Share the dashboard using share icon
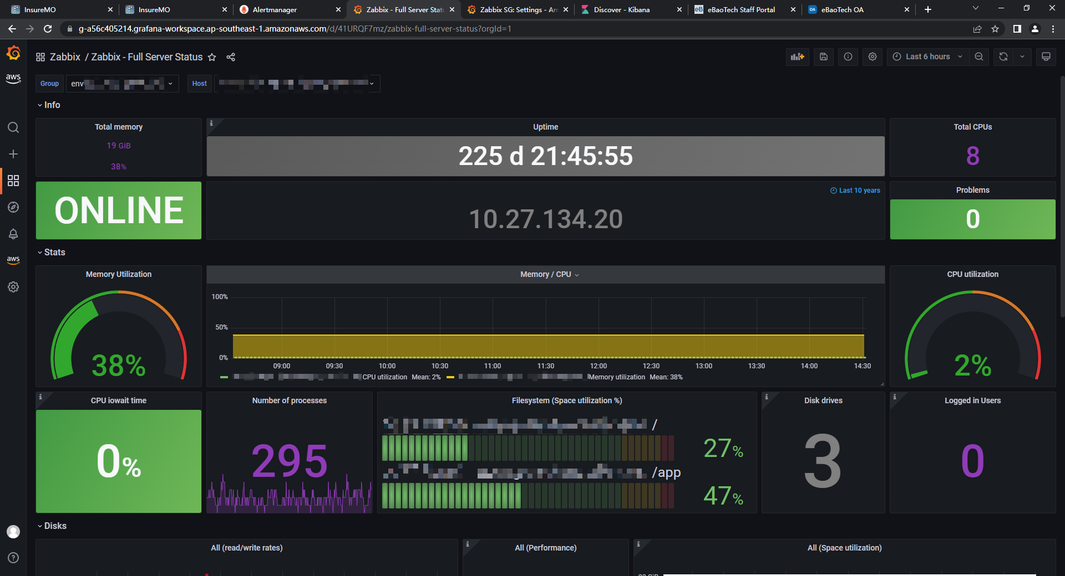The image size is (1065, 576). pos(231,57)
